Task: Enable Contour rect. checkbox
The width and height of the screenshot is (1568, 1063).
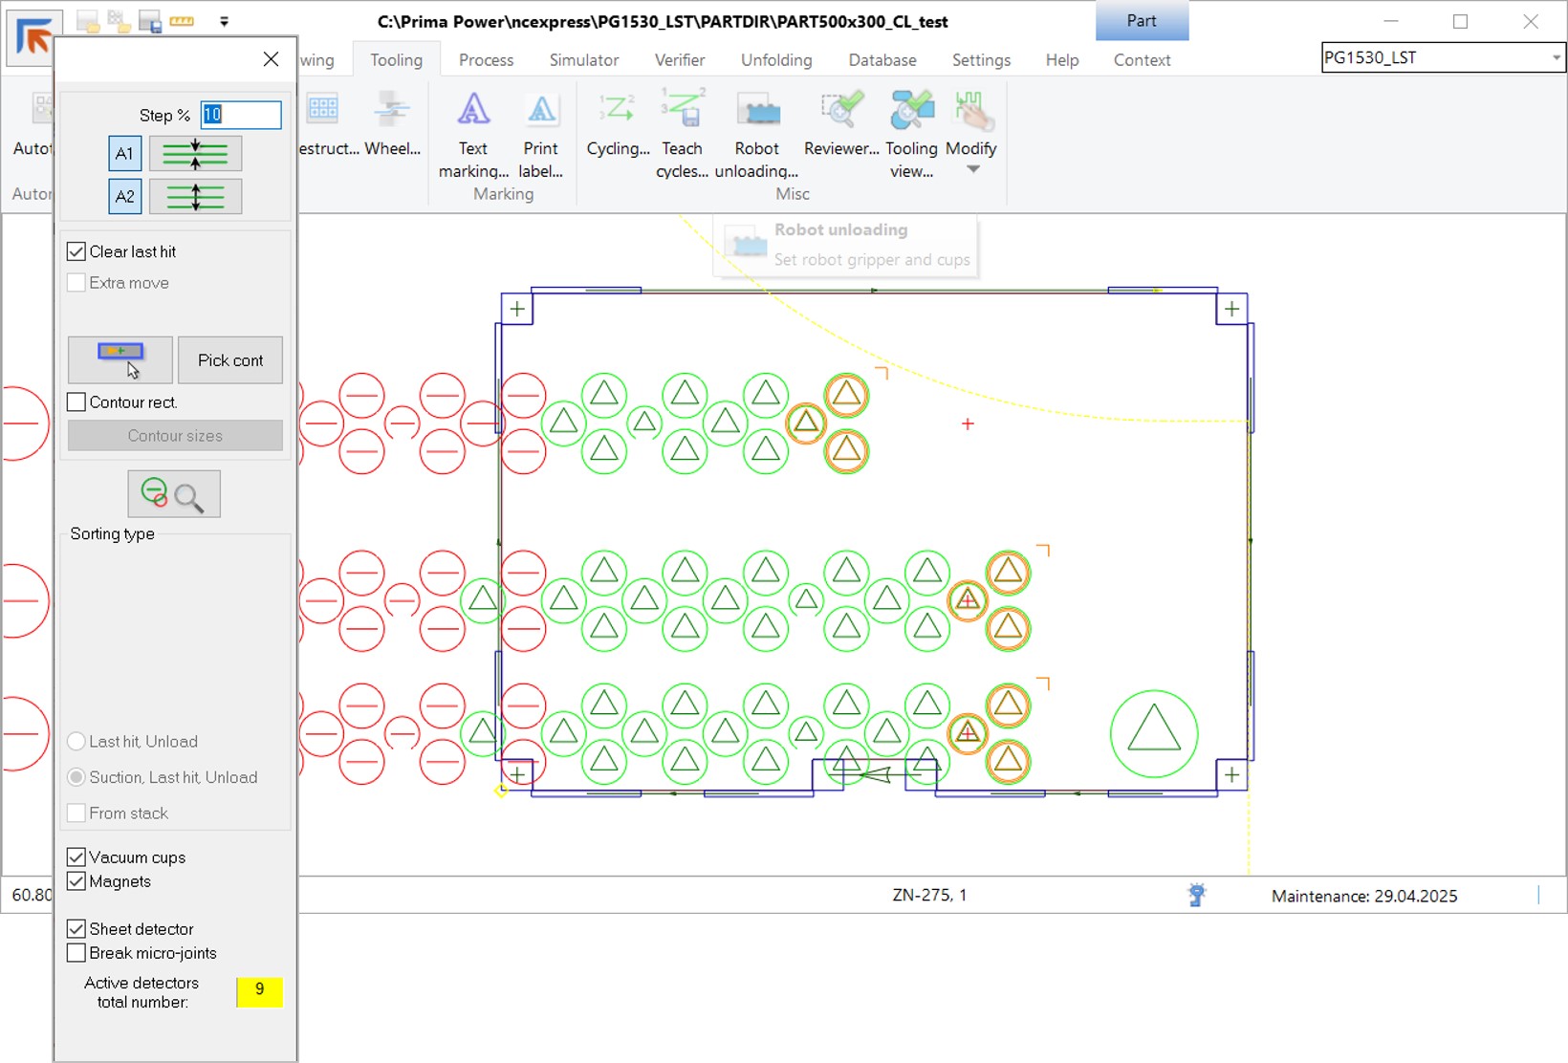Action: (x=76, y=402)
